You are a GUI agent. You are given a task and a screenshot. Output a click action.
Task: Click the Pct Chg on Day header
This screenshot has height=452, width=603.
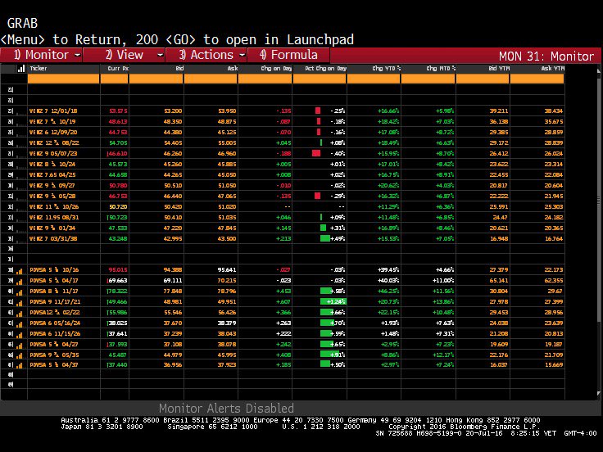click(326, 69)
